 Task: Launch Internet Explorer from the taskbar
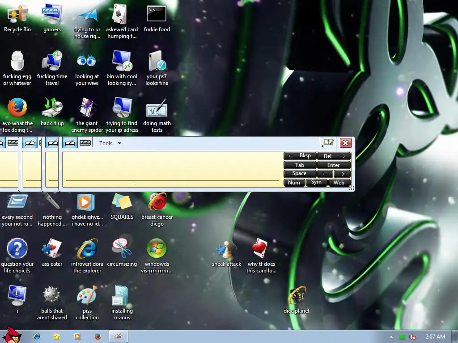[x=37, y=337]
